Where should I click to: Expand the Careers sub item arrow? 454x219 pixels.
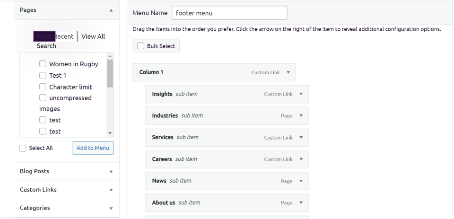coord(301,159)
